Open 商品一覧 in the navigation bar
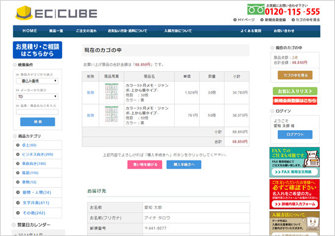Image resolution: width=335 pixels, height=236 pixels. [56, 31]
